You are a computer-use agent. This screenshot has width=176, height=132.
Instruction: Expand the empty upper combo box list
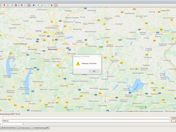pyautogui.click(x=170, y=118)
